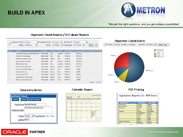Click the Product Description text area
This screenshot has width=183, height=137.
click(38, 110)
